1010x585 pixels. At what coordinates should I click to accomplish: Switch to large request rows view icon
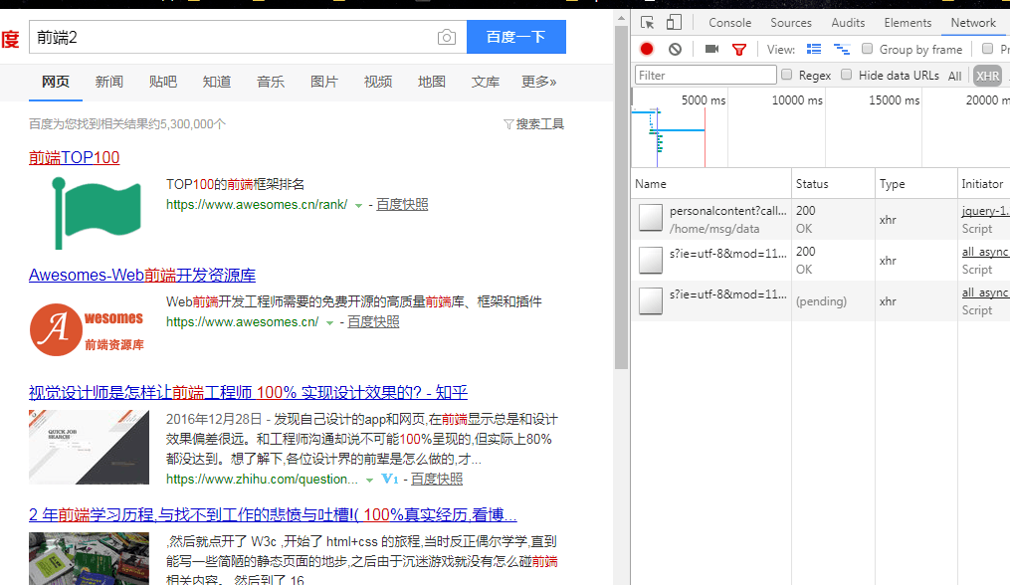pos(814,49)
